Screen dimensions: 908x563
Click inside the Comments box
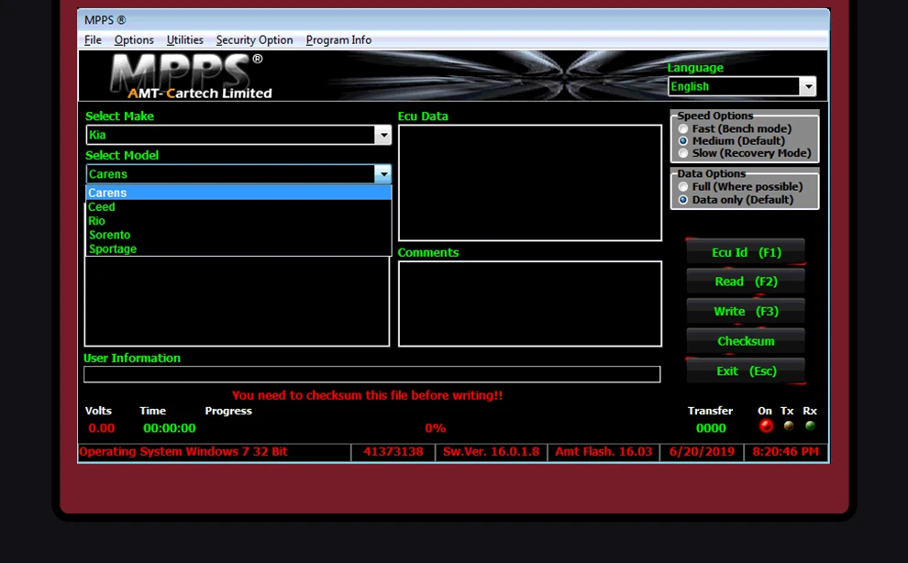pos(530,304)
